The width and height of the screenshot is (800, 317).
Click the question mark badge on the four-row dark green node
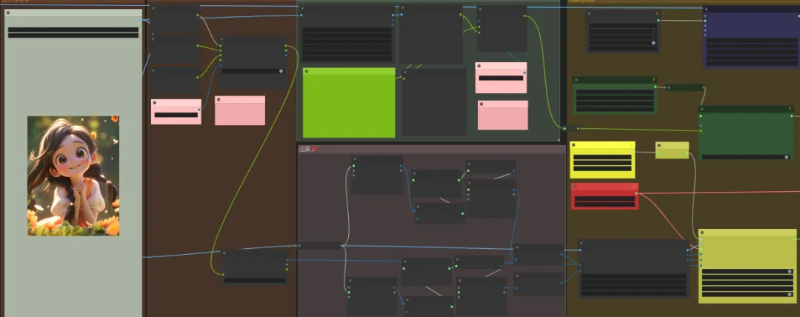(x=653, y=80)
